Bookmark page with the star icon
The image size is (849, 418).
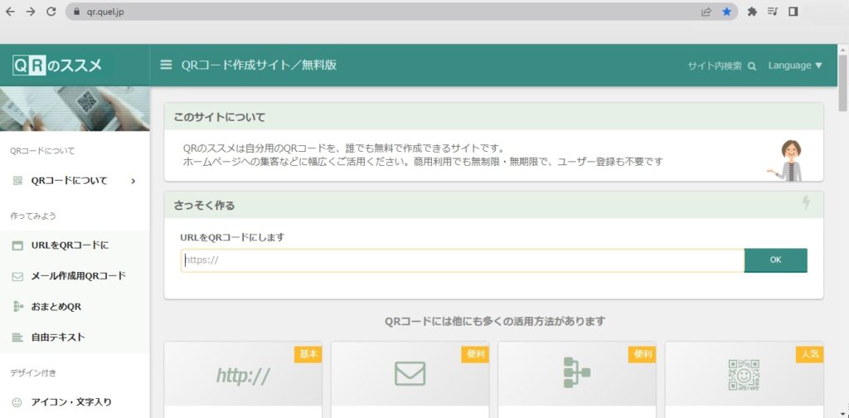pyautogui.click(x=727, y=12)
